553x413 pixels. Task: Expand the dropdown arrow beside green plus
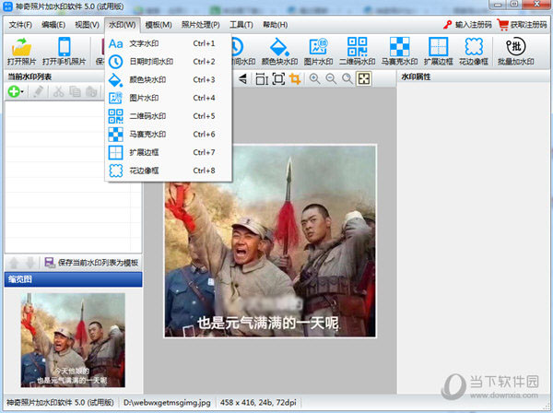22,92
